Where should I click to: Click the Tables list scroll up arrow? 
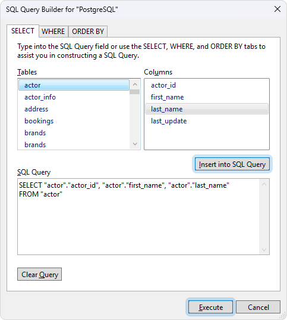coord(135,84)
